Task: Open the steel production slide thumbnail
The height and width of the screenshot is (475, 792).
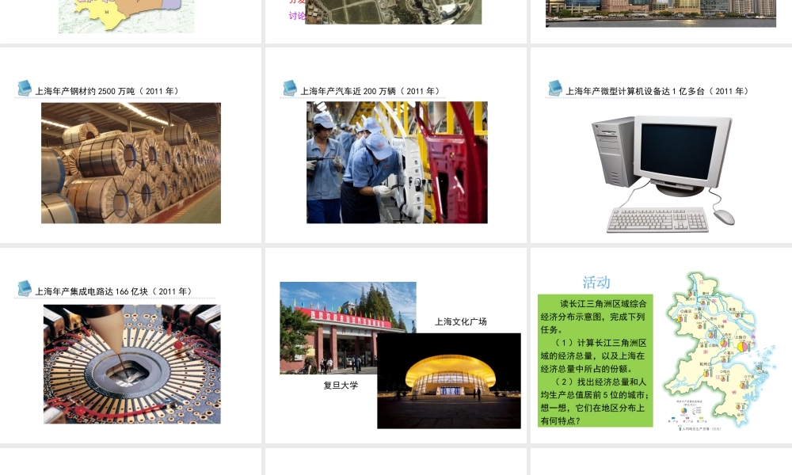Action: (131, 146)
